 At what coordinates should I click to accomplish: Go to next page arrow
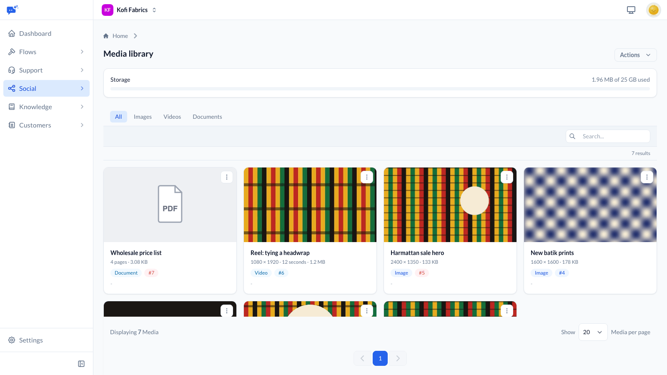pos(398,358)
